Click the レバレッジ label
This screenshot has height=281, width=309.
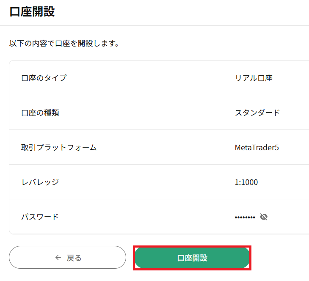click(40, 182)
